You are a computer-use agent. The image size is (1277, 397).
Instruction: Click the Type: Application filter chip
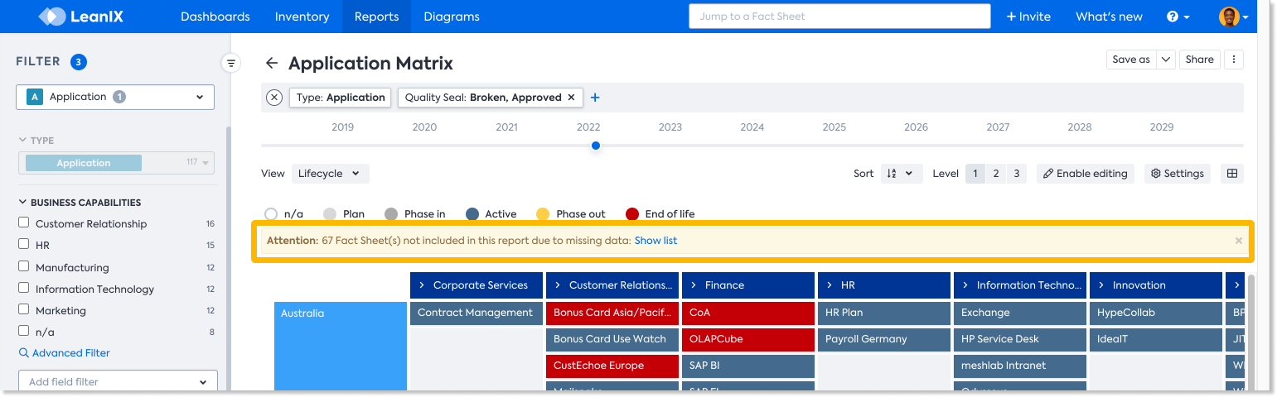coord(341,98)
